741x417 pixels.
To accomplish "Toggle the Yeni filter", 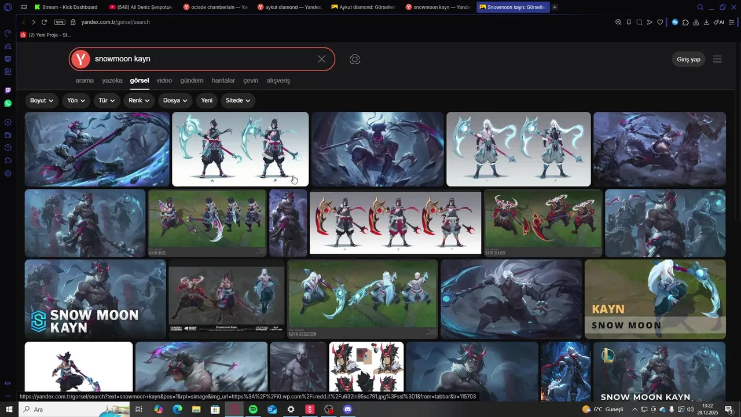I will (x=207, y=100).
